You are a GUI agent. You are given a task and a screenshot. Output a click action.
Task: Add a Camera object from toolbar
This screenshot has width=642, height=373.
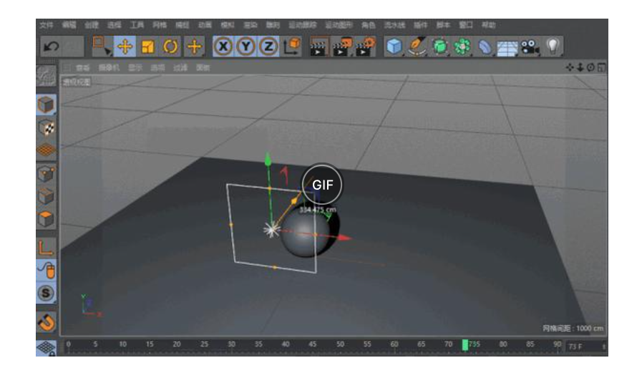(x=530, y=47)
